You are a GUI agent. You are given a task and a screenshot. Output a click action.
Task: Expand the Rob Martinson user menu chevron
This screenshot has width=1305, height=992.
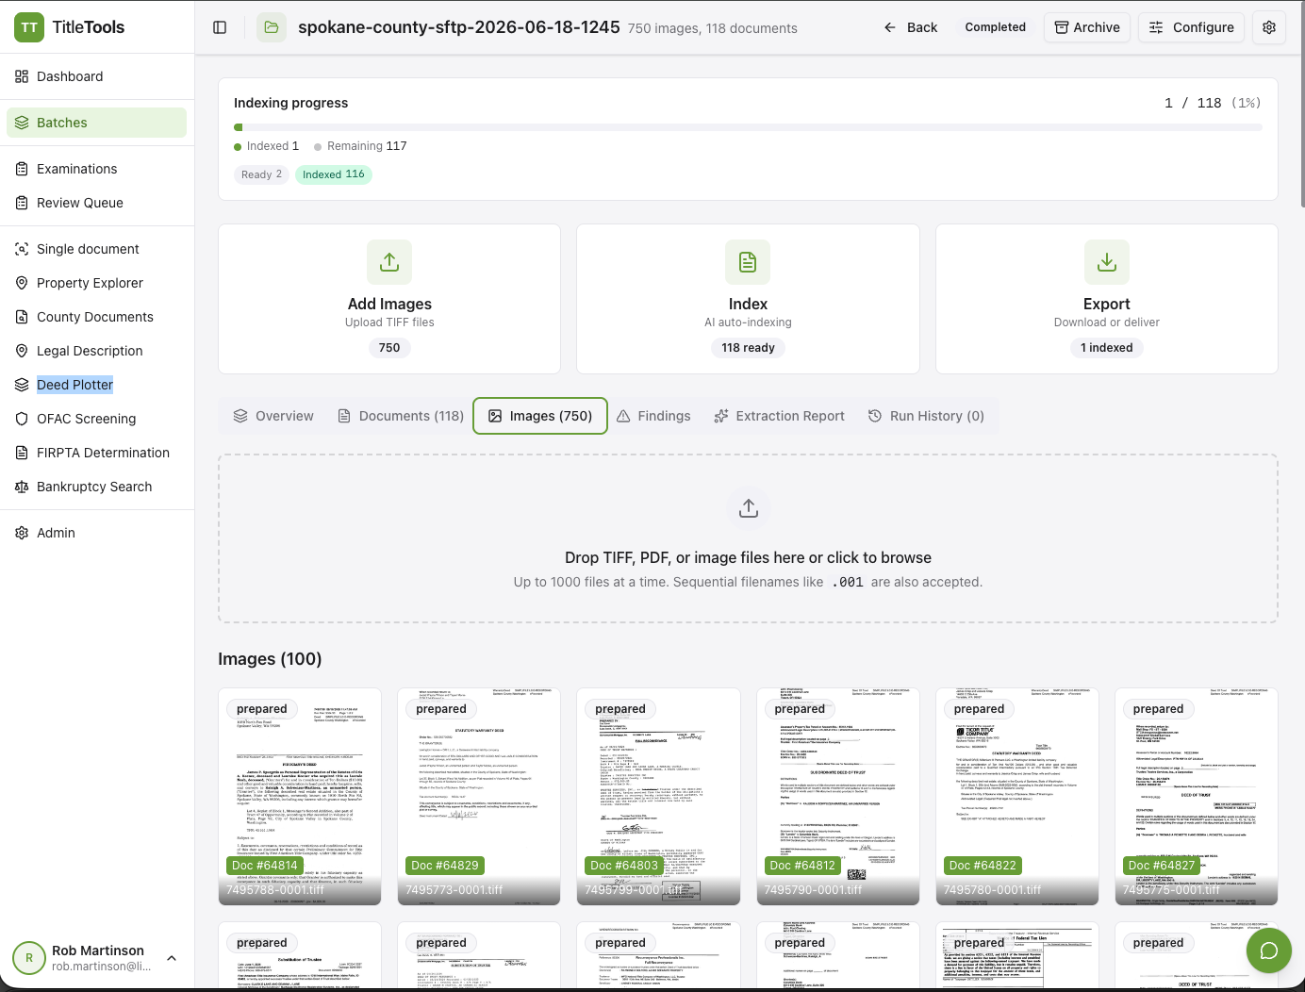pyautogui.click(x=172, y=958)
